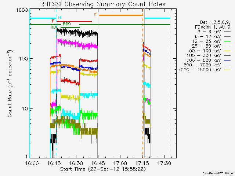Click the plot title RHESSI Observing Summary Count Rates
The height and width of the screenshot is (176, 235).
pos(103,4)
